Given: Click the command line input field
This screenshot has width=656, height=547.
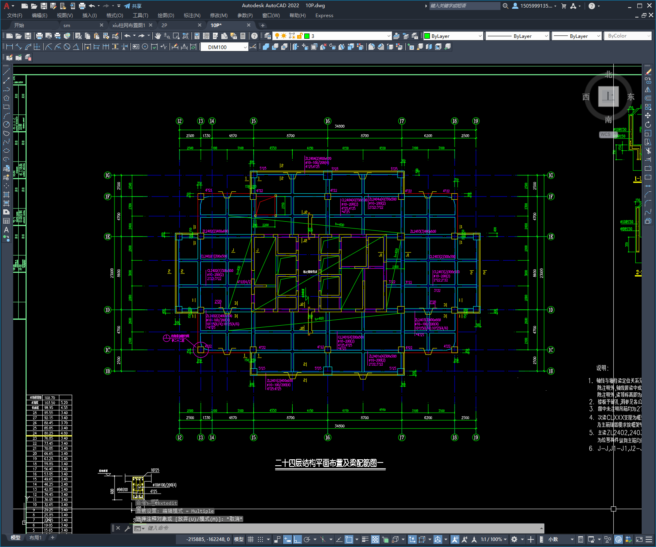Looking at the screenshot, I should click(x=339, y=528).
